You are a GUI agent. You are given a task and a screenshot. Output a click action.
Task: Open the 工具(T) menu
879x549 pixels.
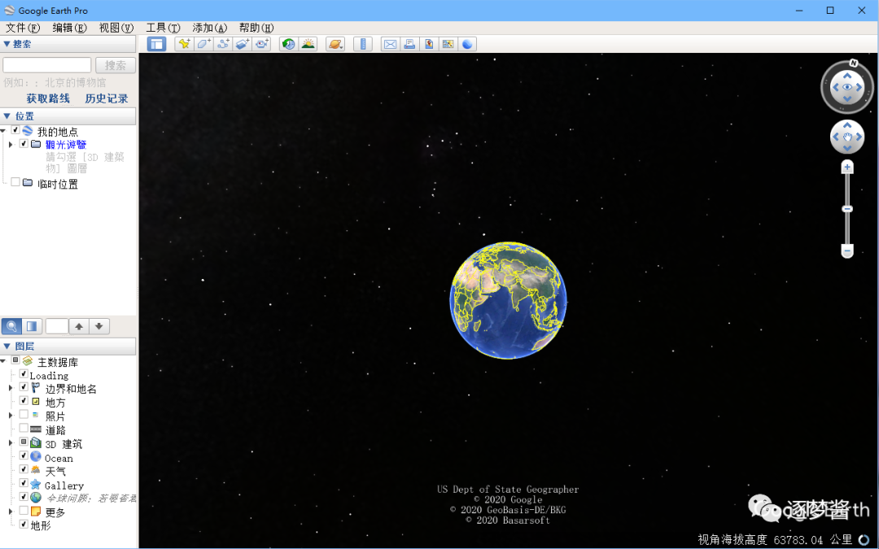pyautogui.click(x=163, y=28)
